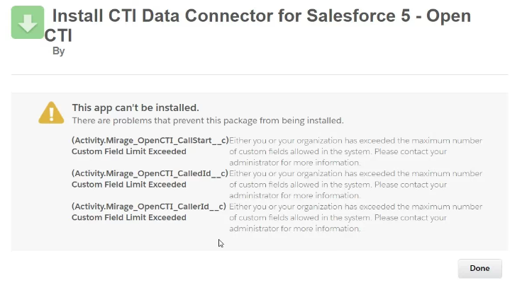Select the Activity.Mirage_OpenCTI_CallerId__c field name
Viewport: 527px width, 290px height.
pyautogui.click(x=149, y=207)
